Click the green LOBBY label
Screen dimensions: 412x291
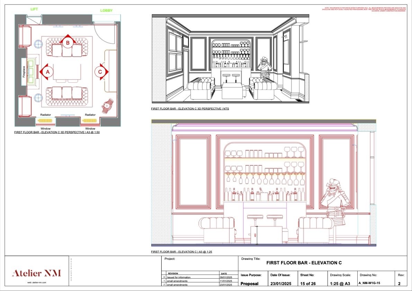tap(106, 10)
